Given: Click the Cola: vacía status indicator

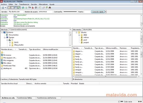Looking at the screenshot, I should click(128, 101).
